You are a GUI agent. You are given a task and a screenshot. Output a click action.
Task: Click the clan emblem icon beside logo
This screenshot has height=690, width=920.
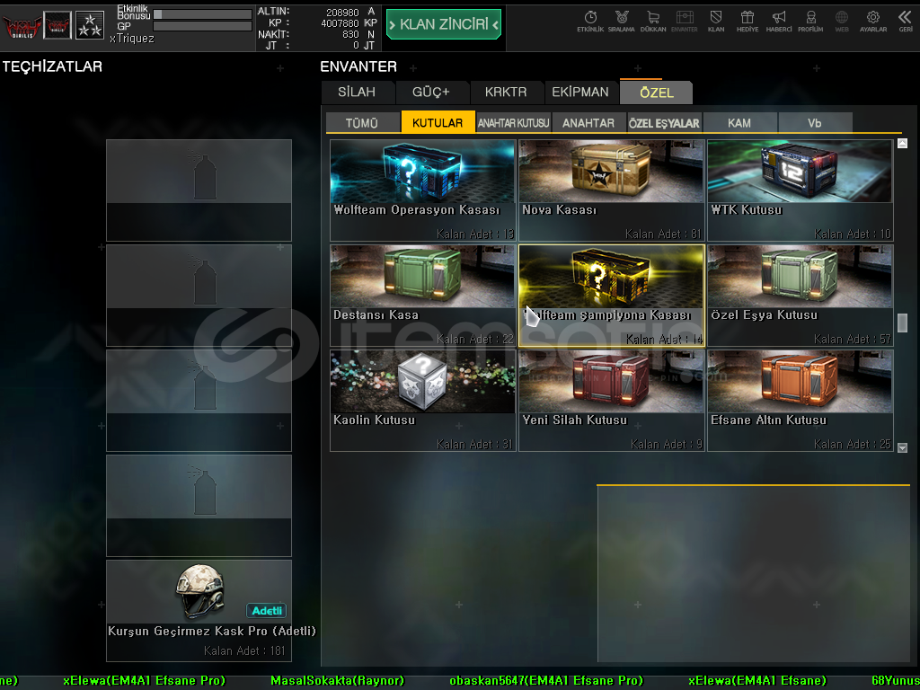pyautogui.click(x=57, y=26)
